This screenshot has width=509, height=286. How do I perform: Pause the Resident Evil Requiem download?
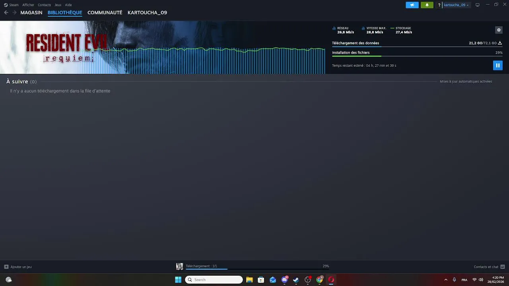coord(497,66)
